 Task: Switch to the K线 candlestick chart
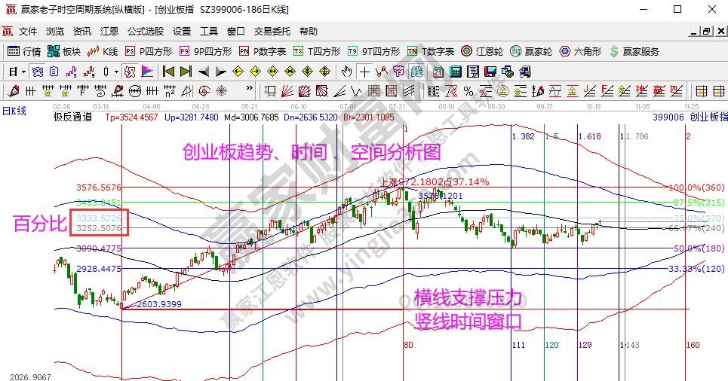point(103,51)
